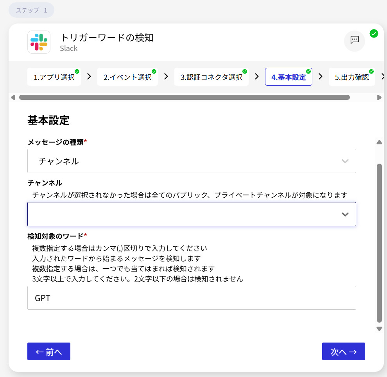Click the Slack app logo

click(x=39, y=42)
